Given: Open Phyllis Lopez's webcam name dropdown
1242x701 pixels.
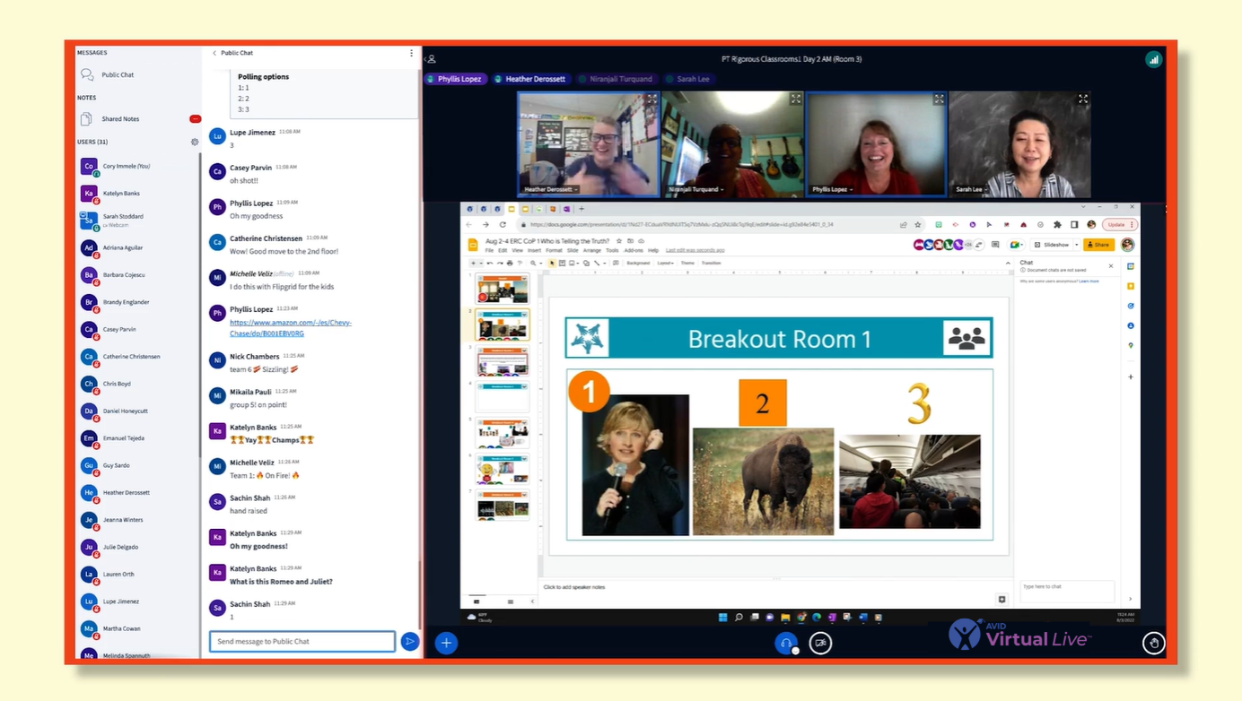Looking at the screenshot, I should click(832, 189).
